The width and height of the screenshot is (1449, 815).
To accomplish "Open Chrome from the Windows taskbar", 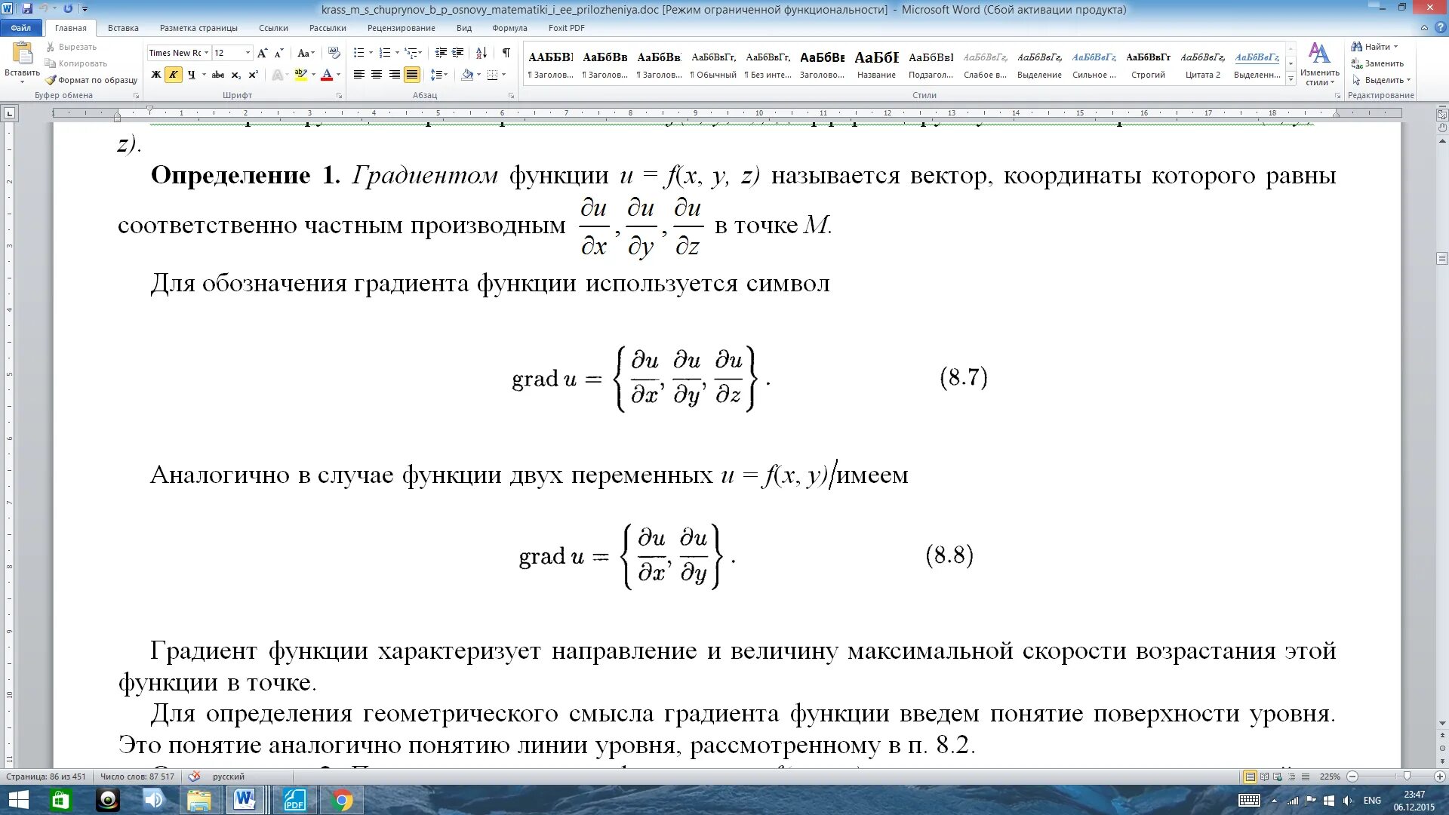I will [341, 800].
